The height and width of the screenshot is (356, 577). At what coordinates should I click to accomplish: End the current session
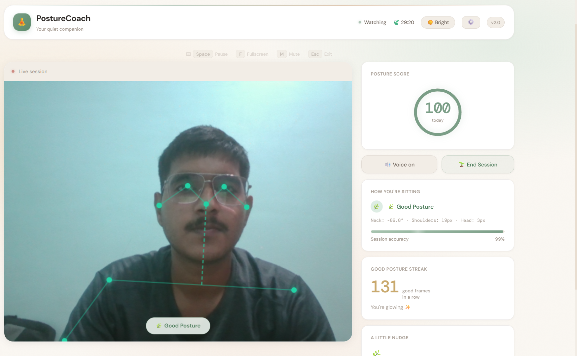click(478, 164)
